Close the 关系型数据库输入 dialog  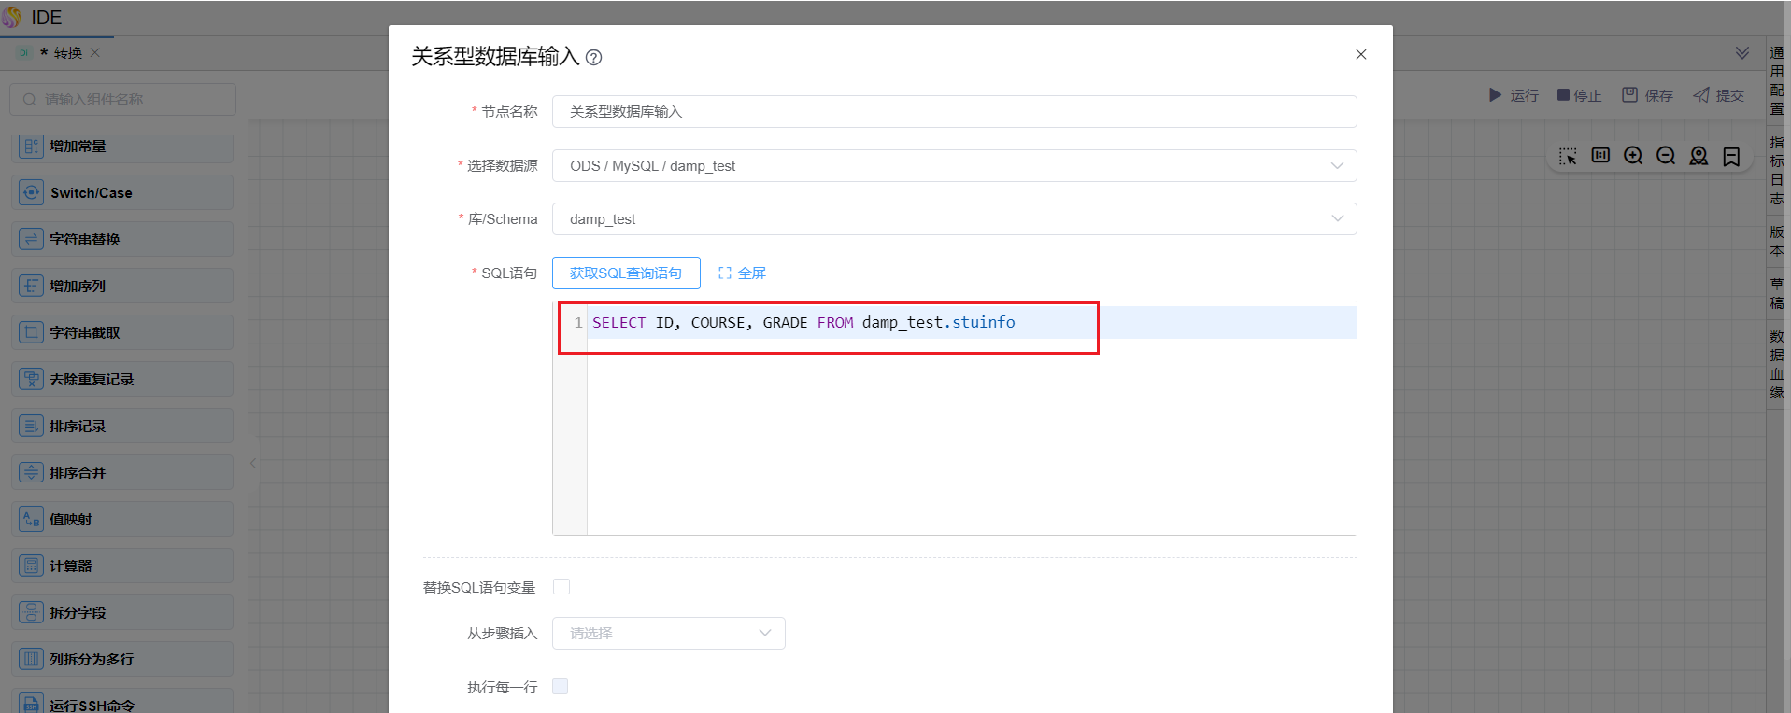coord(1361,54)
